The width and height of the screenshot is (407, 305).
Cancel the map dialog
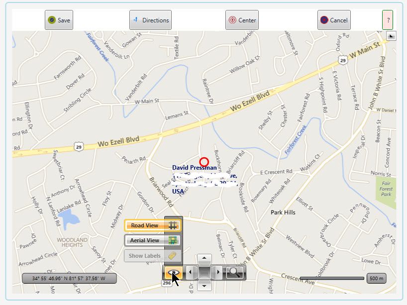(x=334, y=20)
